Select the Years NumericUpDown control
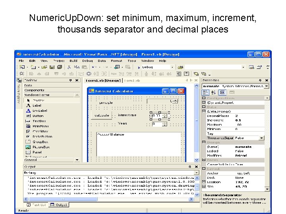286x214 pixels. point(159,124)
